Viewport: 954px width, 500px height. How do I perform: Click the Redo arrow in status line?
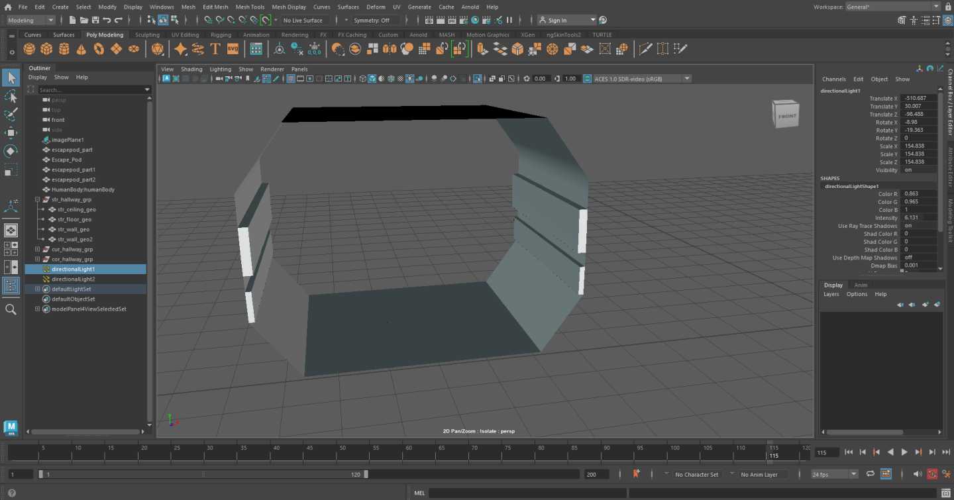[119, 21]
